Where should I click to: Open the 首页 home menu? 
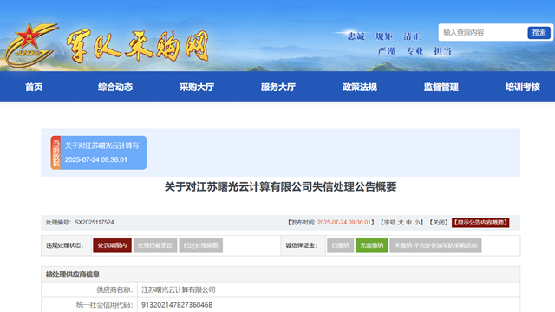point(34,87)
